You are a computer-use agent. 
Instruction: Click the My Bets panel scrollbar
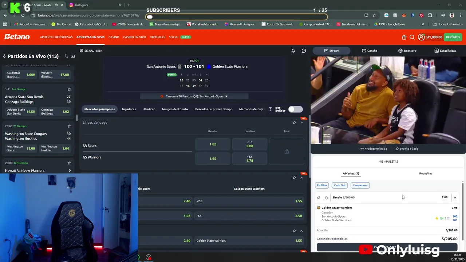[x=463, y=211]
